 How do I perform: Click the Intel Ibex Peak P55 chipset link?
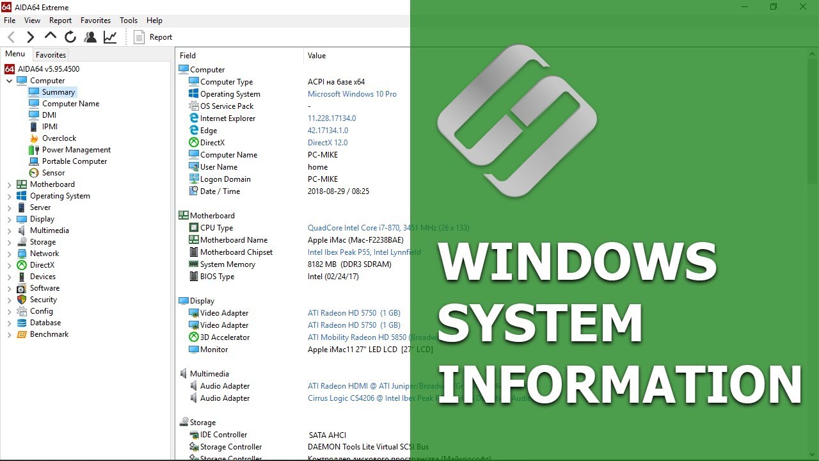click(364, 252)
